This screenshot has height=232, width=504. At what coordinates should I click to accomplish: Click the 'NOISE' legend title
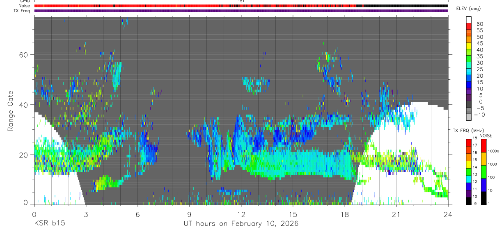pos(486,135)
